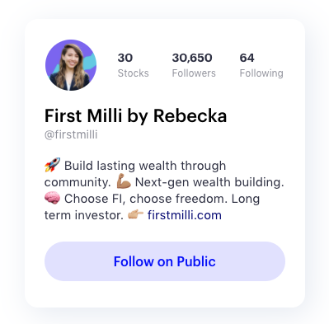This screenshot has height=324, width=329.
Task: Open the firstmilli.com link
Action: [185, 215]
